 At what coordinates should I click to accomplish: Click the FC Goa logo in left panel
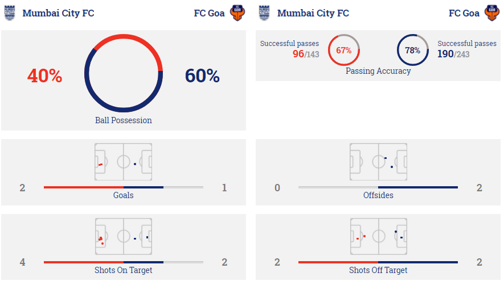237,13
